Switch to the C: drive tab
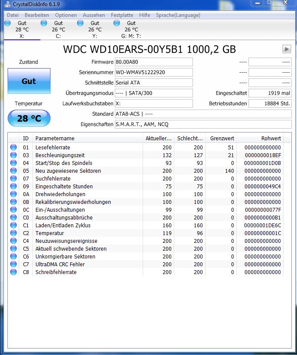 tap(58, 29)
